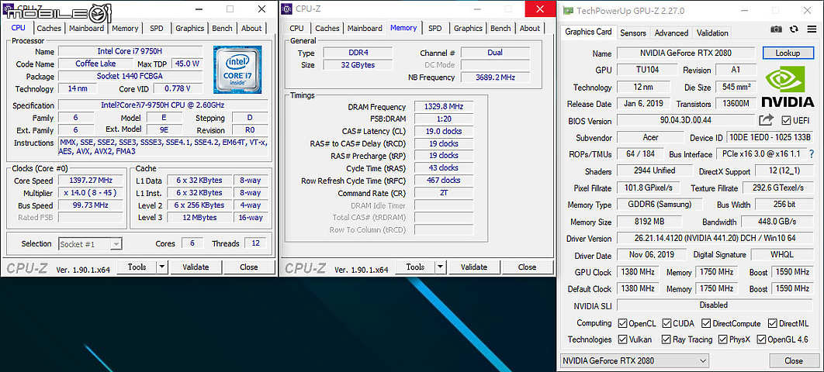The image size is (824, 372).
Task: Click the Lookup button in GPU-Z
Action: (788, 53)
